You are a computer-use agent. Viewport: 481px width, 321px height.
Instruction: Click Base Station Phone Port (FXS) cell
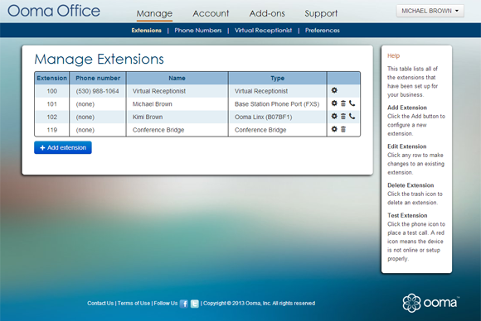277,104
